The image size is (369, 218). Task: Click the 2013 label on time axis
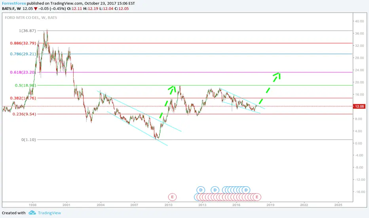point(202,205)
